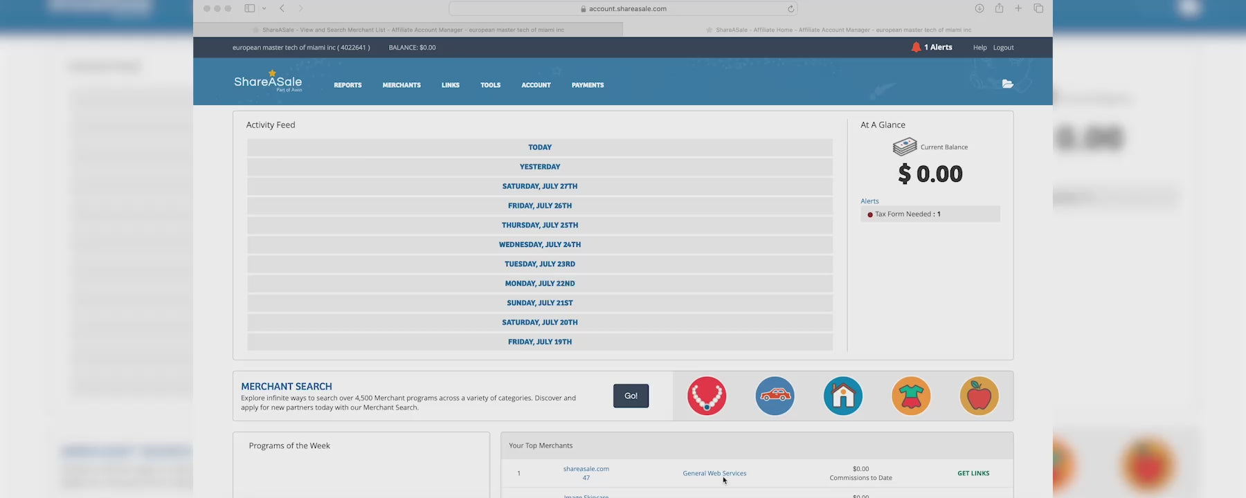Go forward with Safari forward arrow
Screen dimensions: 1246x498
pyautogui.click(x=300, y=8)
